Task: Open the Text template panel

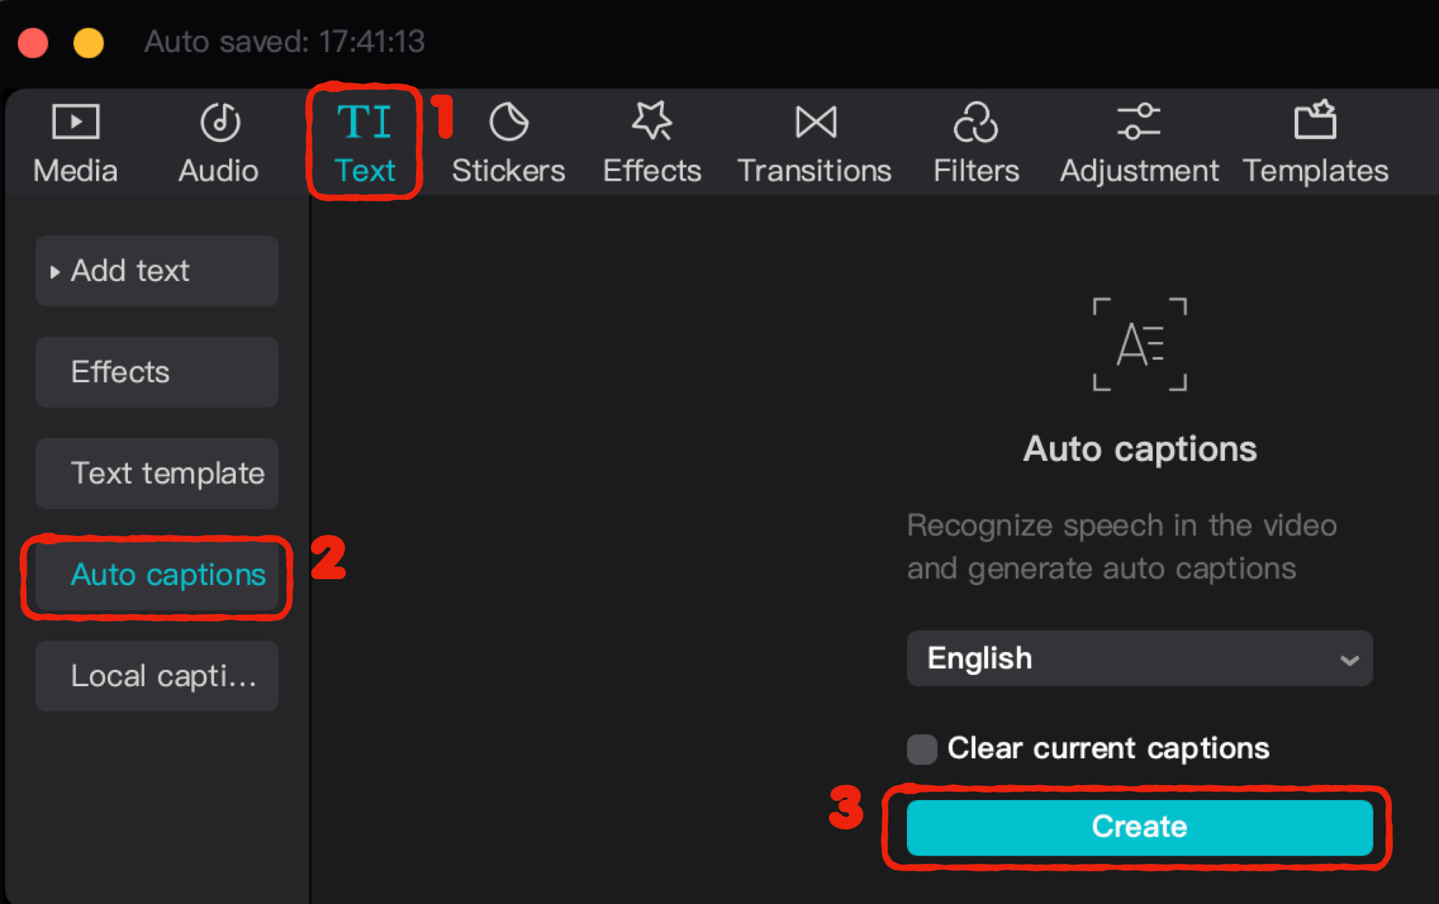Action: (x=156, y=474)
